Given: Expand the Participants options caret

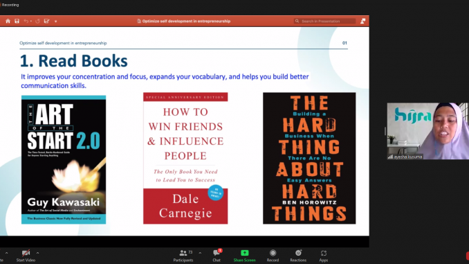Looking at the screenshot, I should tap(200, 253).
